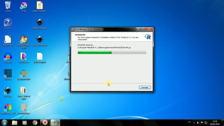Click the installer title bar icon

(72, 29)
